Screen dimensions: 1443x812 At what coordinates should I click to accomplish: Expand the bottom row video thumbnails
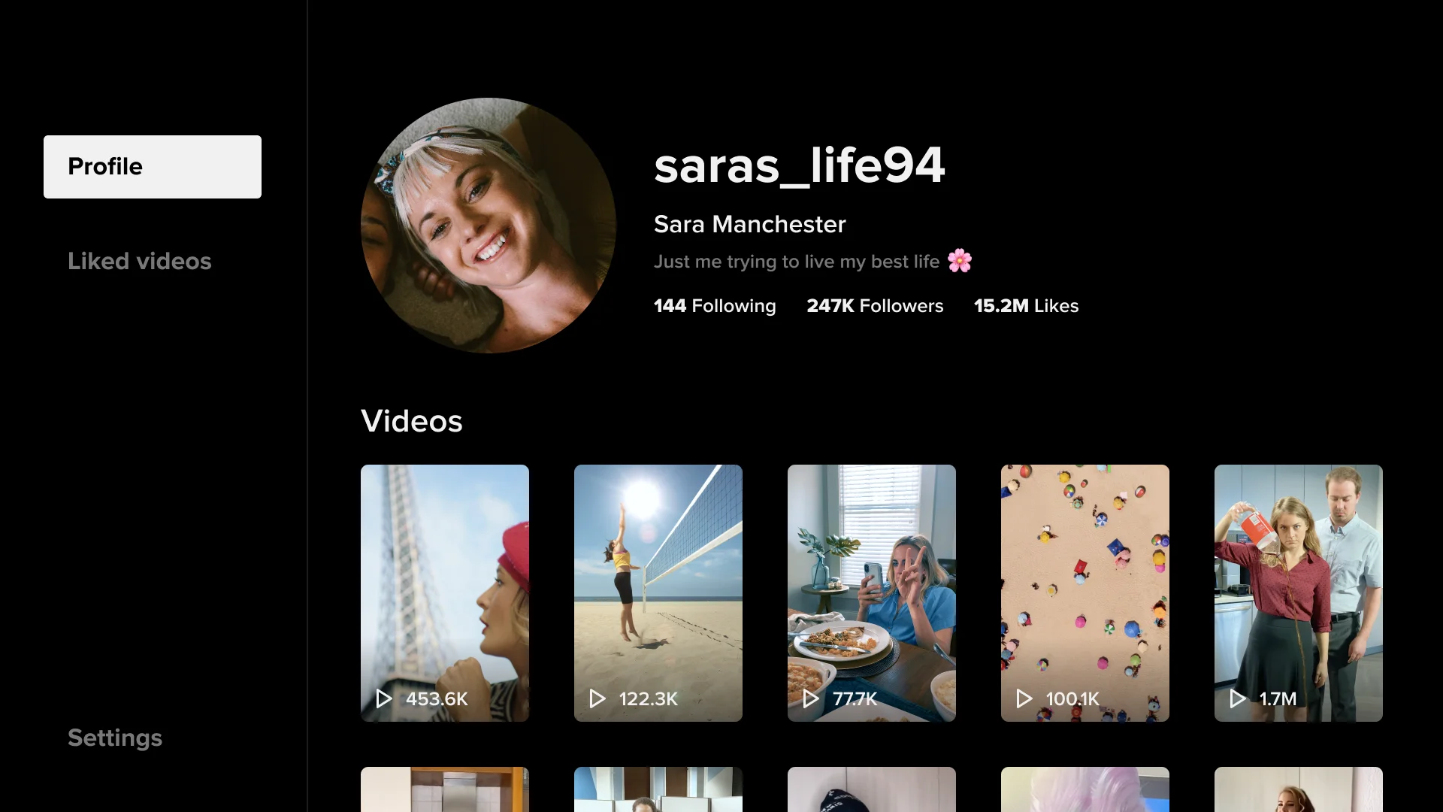pos(871,789)
